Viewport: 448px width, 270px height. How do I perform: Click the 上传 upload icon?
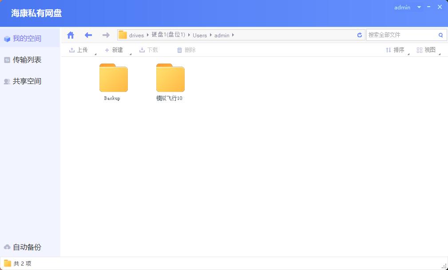(72, 50)
